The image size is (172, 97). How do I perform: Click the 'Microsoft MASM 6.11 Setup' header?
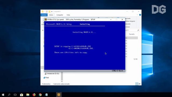[x=59, y=24]
